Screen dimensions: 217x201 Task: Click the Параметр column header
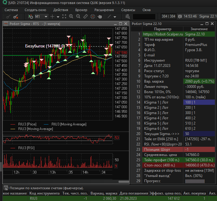click(163, 29)
